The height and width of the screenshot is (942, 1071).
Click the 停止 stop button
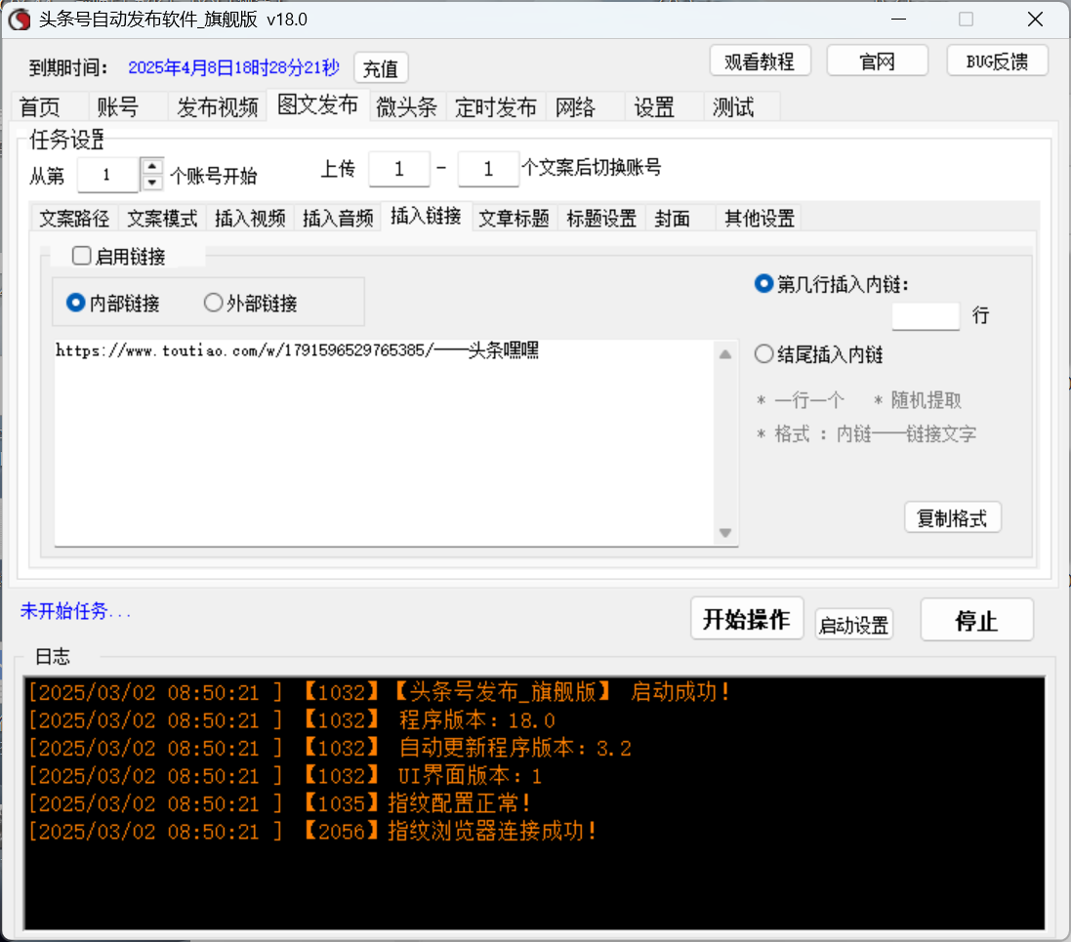click(976, 620)
